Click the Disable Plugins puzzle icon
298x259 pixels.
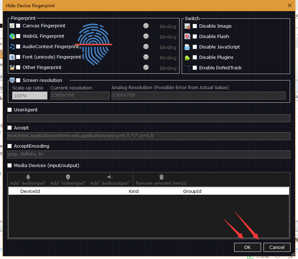187,57
